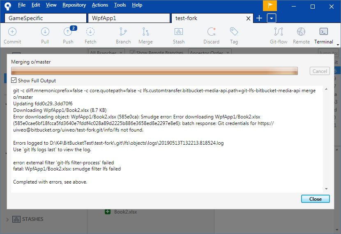Click the 'Downloading WpfApp1/Book2.xlsx (8.7 KB)' line

coord(60,110)
